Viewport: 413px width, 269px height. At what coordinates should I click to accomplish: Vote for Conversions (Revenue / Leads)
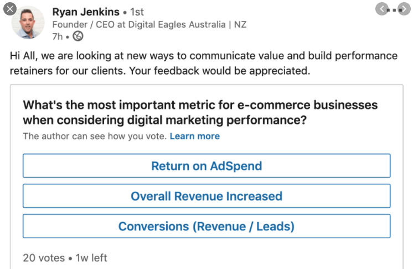[x=206, y=226]
